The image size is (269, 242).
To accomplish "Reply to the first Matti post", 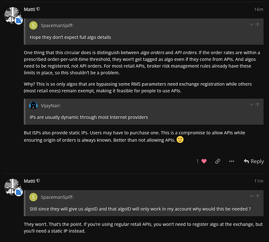I will pos(254,161).
